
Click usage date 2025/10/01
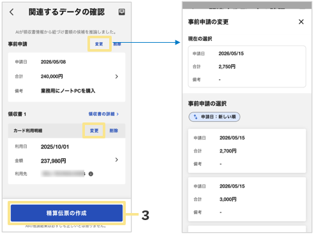click(x=55, y=147)
